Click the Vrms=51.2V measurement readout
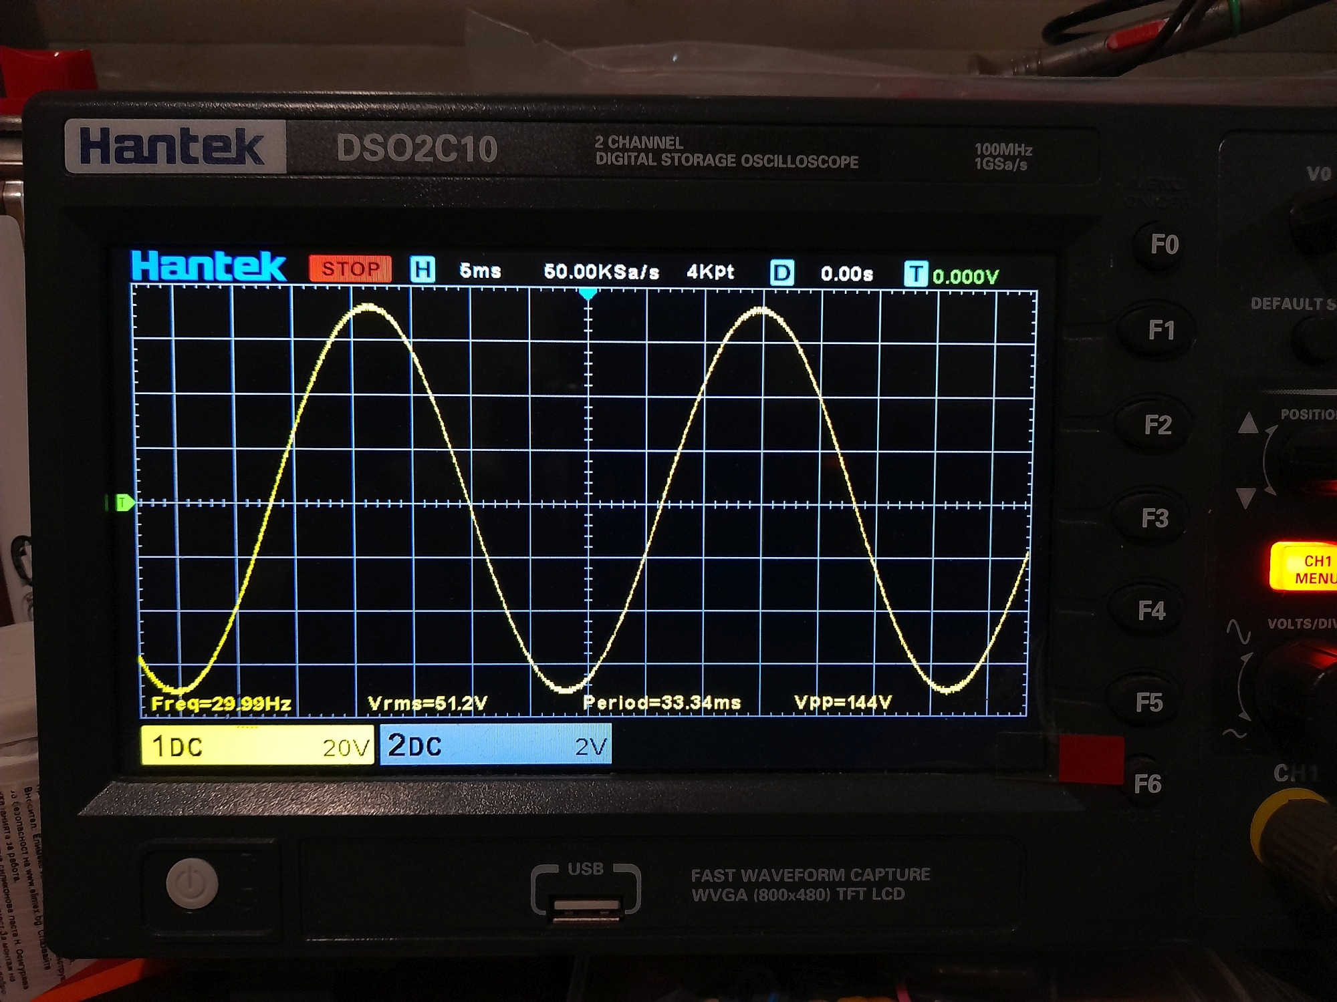1337x1002 pixels. click(427, 703)
